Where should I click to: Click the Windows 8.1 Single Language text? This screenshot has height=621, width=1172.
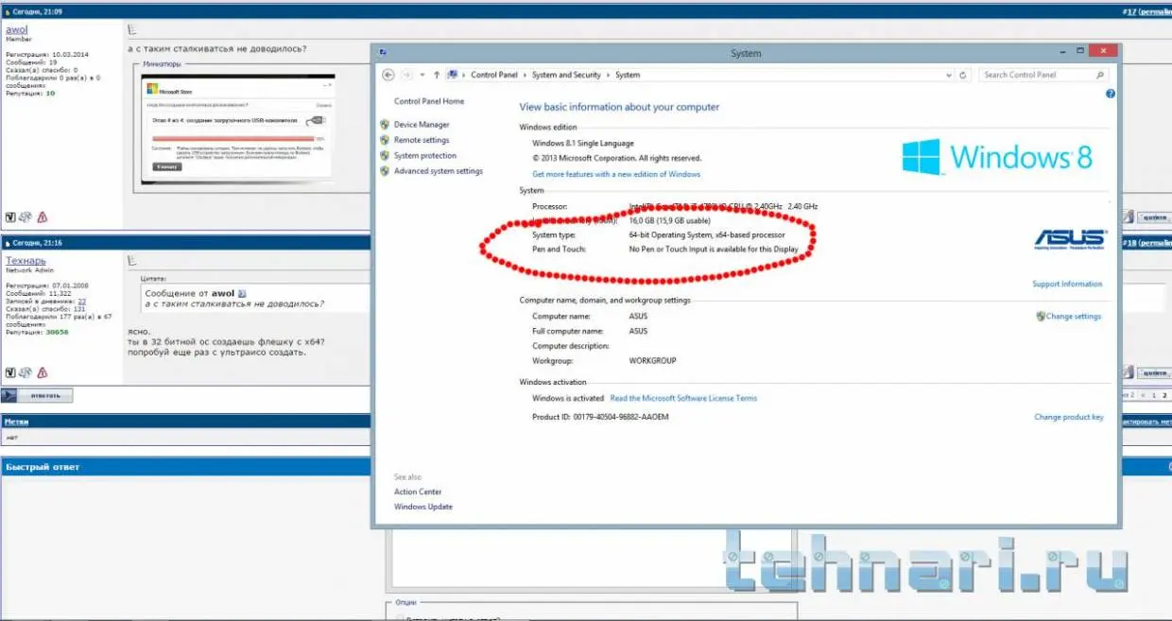pyautogui.click(x=583, y=144)
